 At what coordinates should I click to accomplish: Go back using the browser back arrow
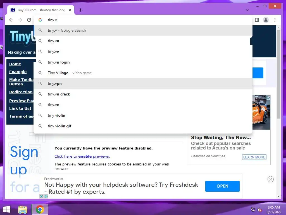[11, 20]
